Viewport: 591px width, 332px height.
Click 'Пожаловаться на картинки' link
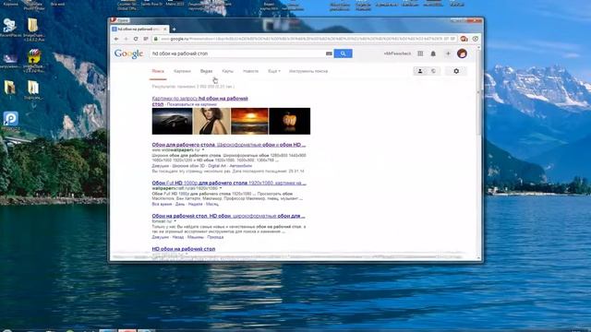[x=191, y=104]
